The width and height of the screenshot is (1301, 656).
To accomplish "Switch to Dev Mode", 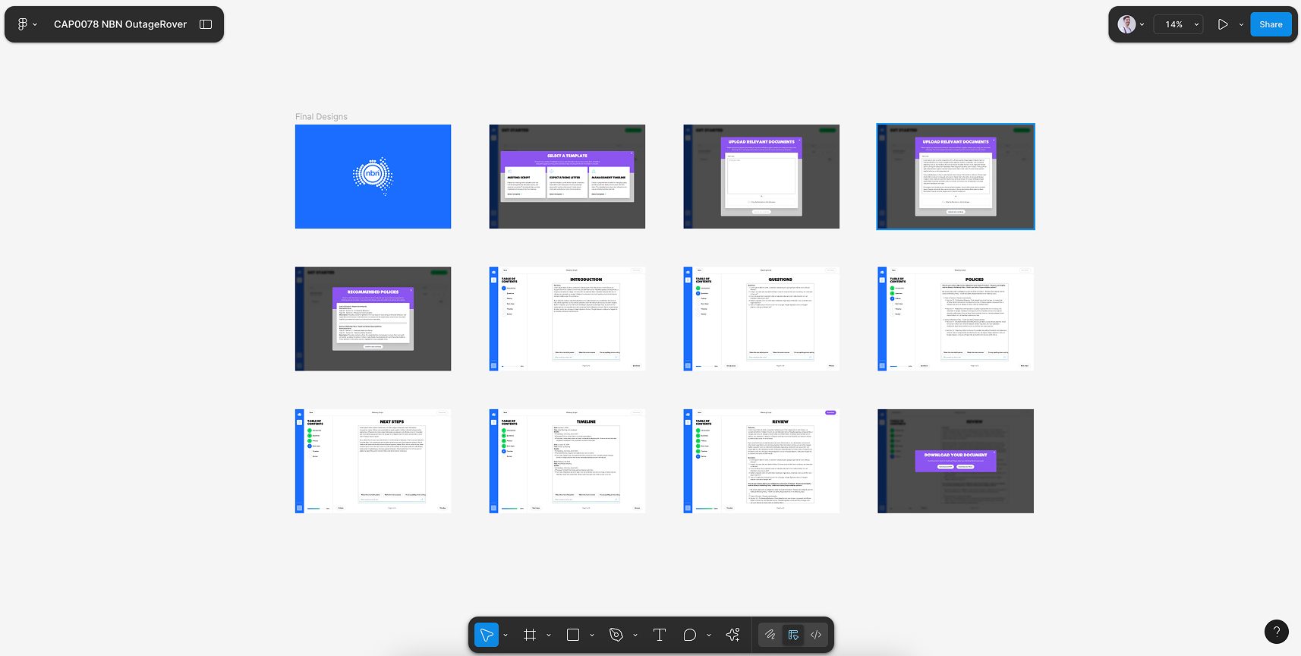I will [x=816, y=635].
